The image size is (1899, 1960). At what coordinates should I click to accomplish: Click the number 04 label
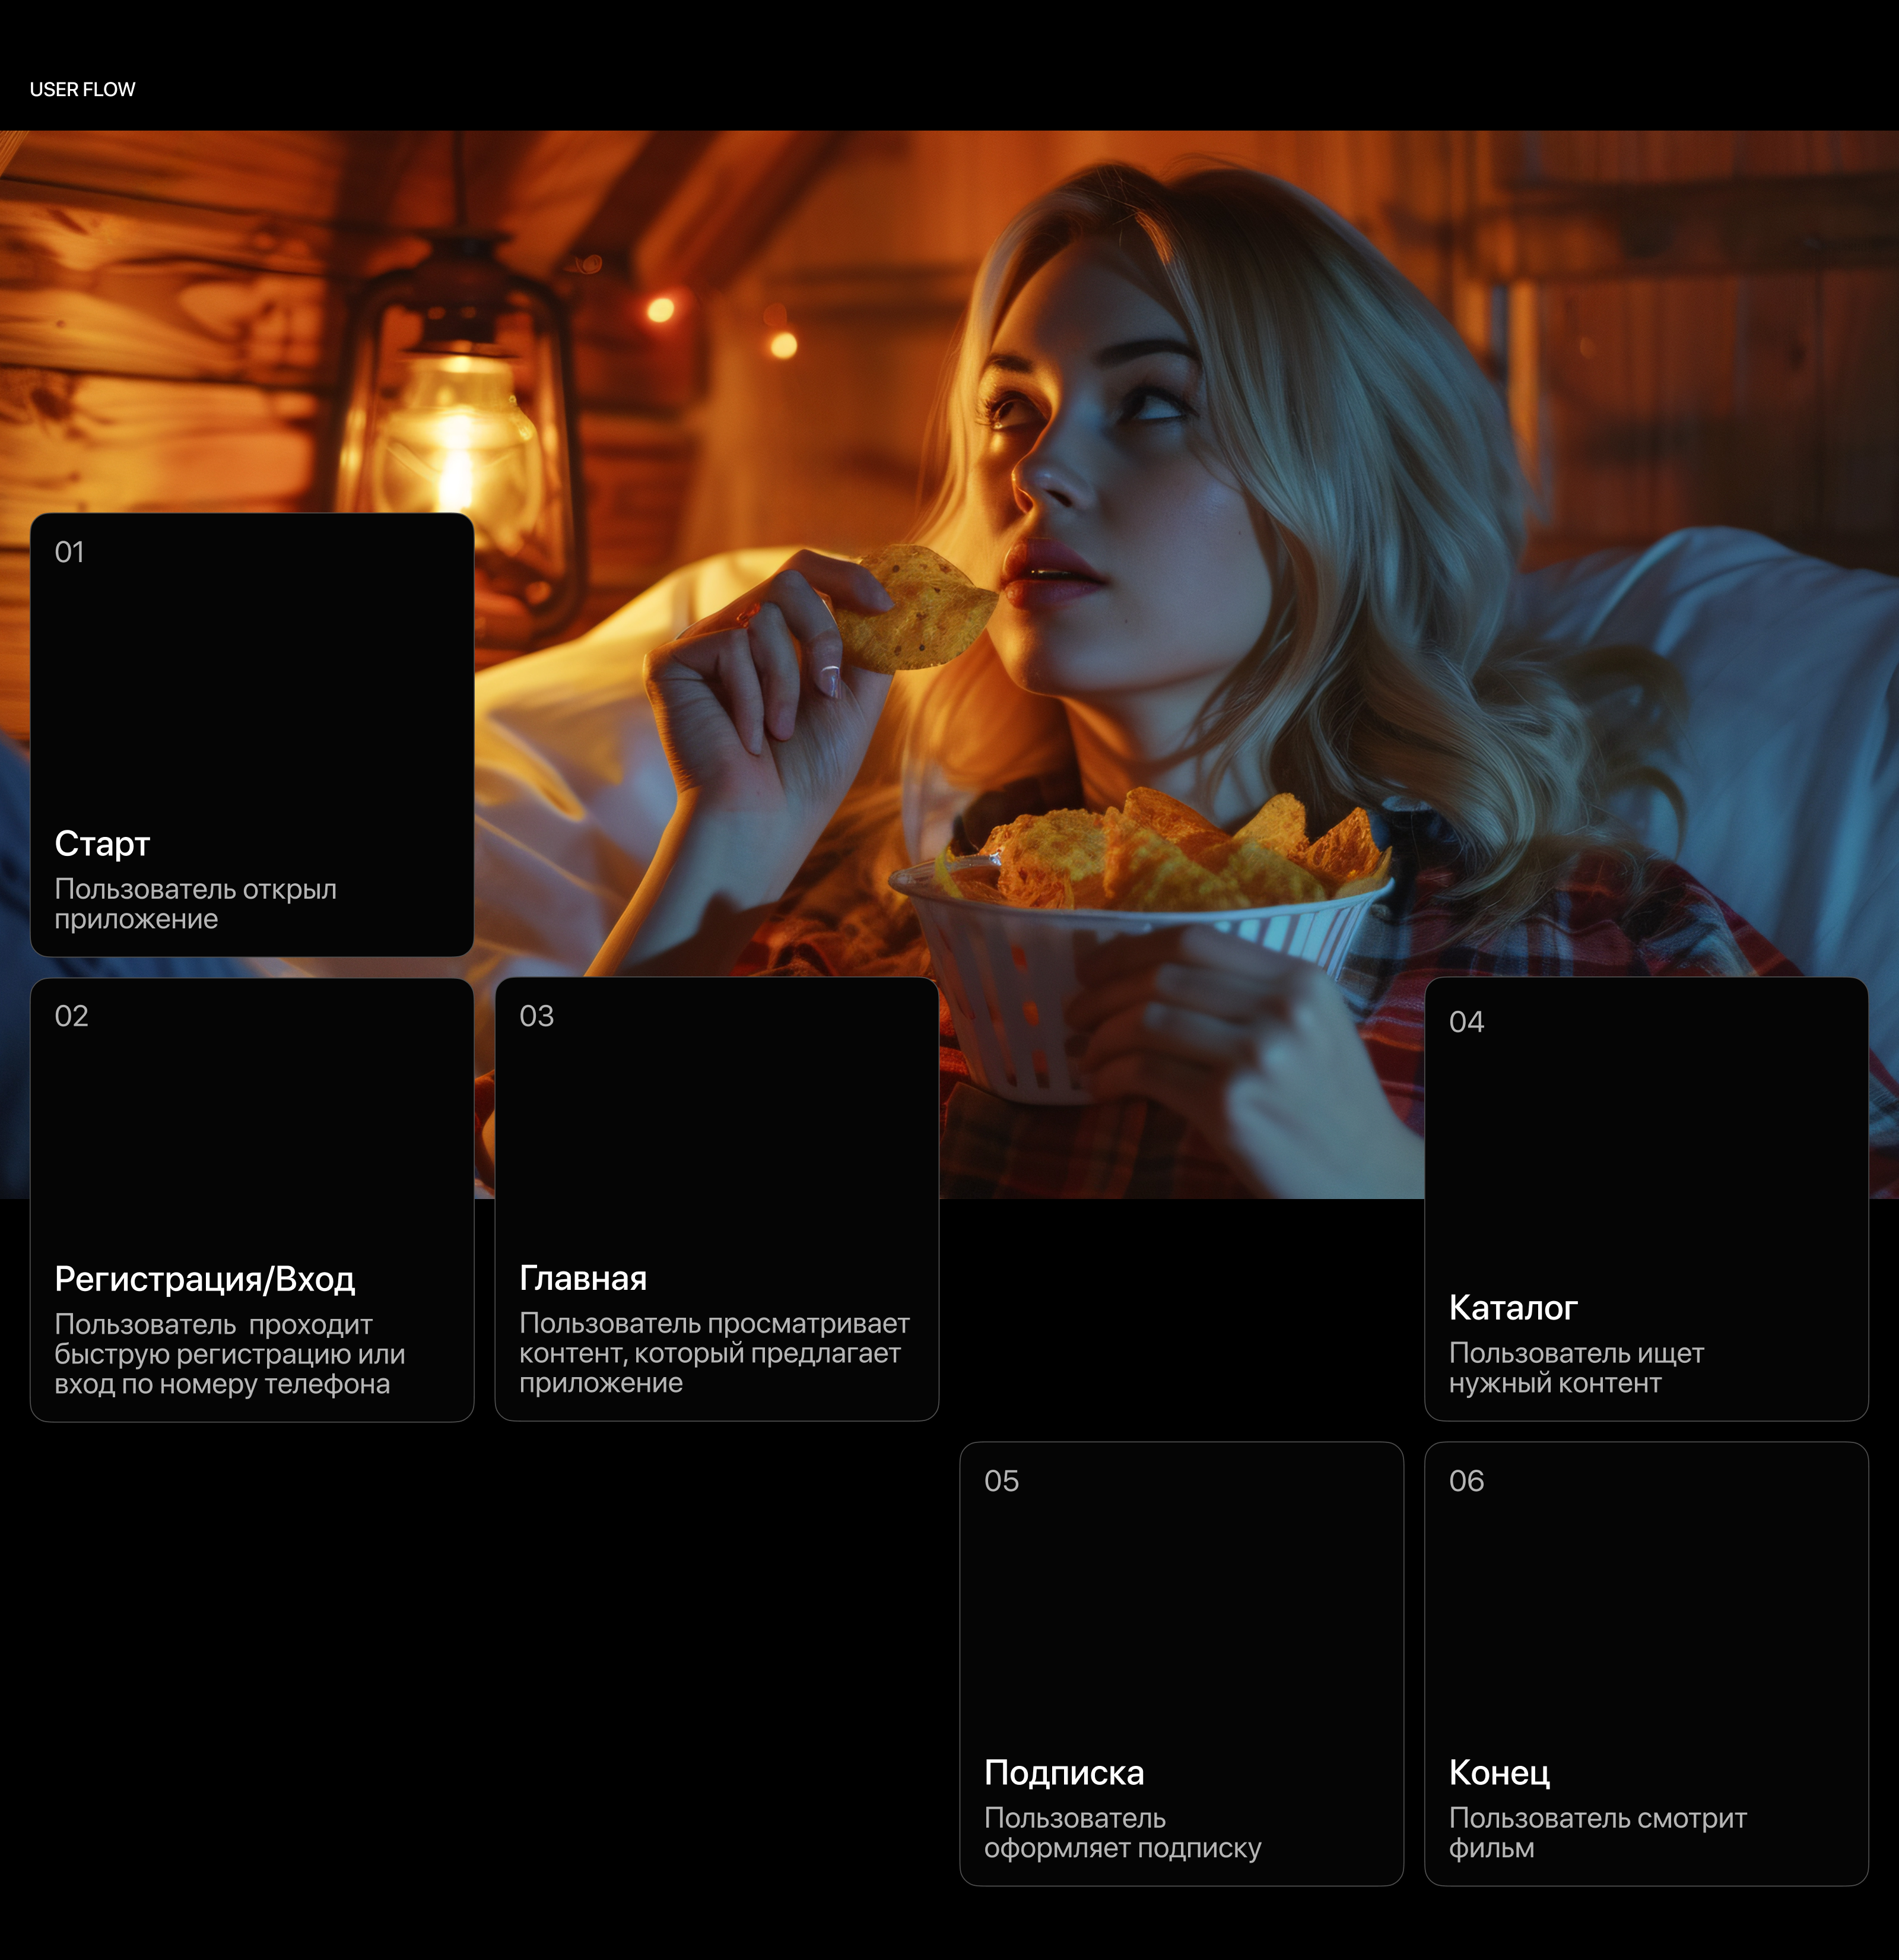point(1466,1022)
